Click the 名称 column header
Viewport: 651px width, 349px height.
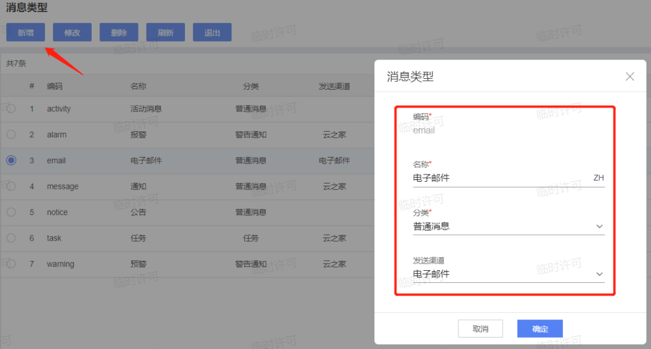click(x=138, y=86)
